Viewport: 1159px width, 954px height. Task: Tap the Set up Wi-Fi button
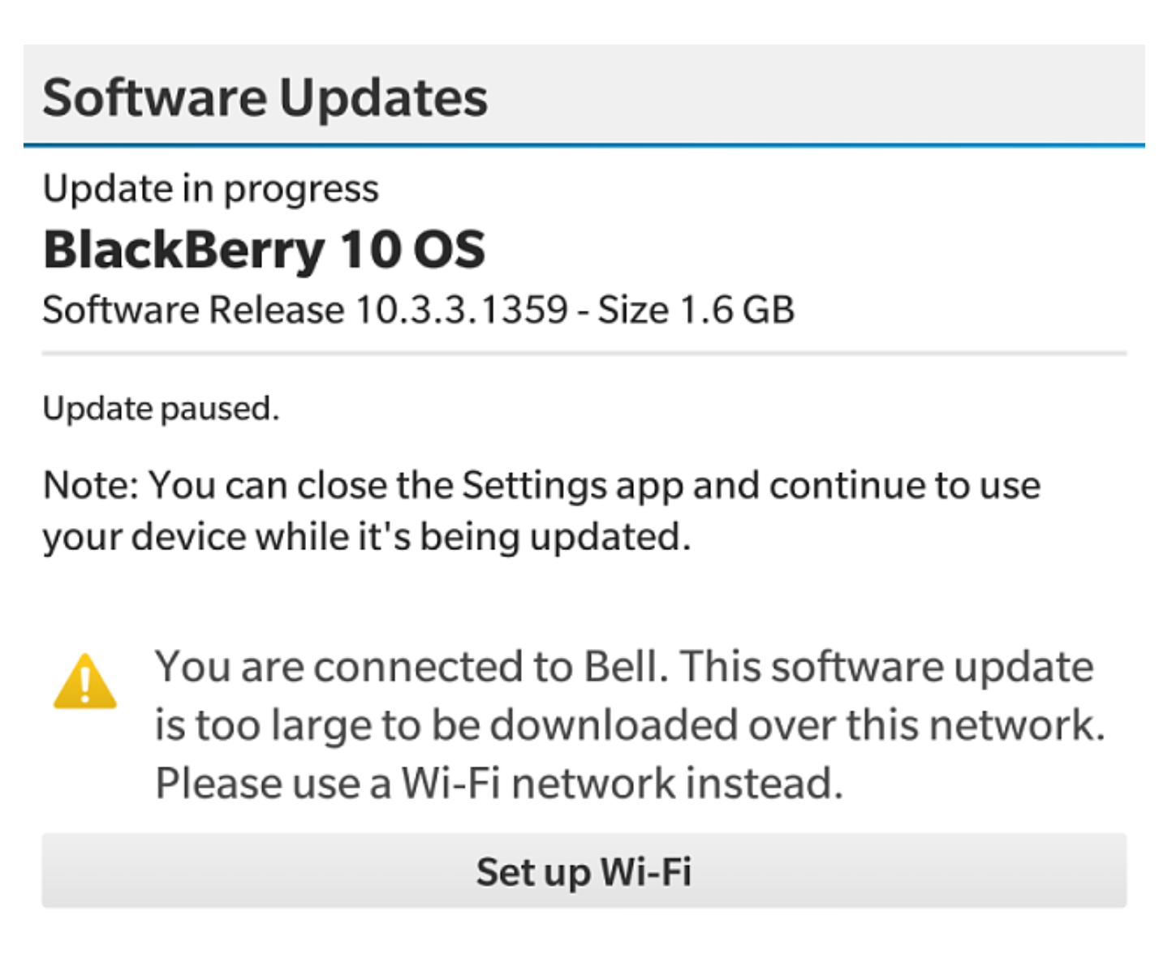tap(584, 870)
